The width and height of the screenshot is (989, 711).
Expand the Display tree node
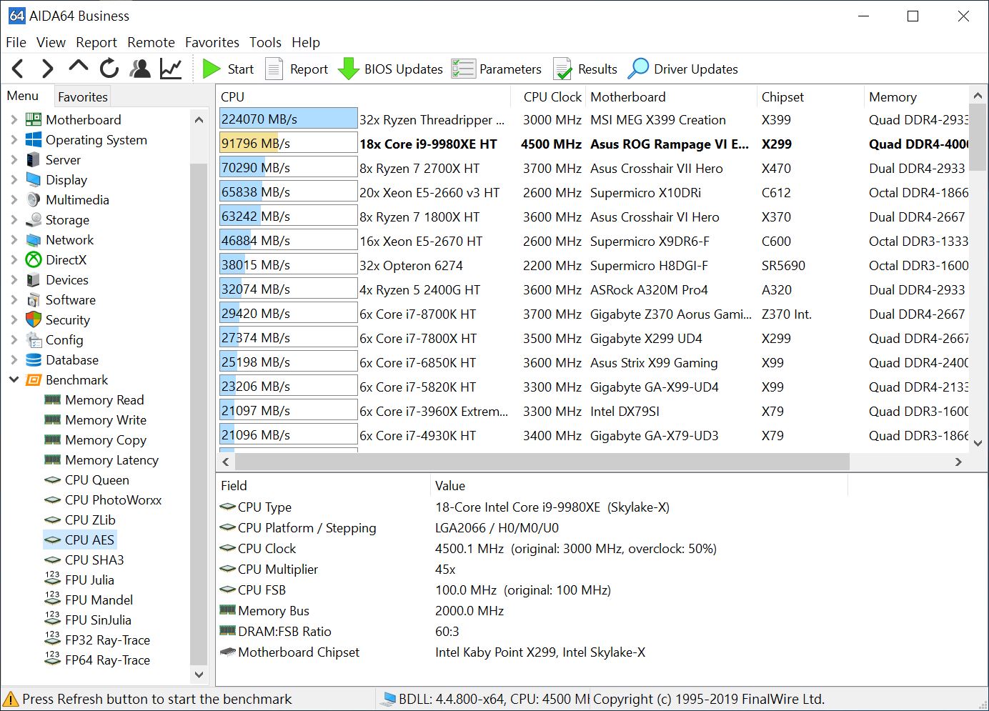(14, 179)
